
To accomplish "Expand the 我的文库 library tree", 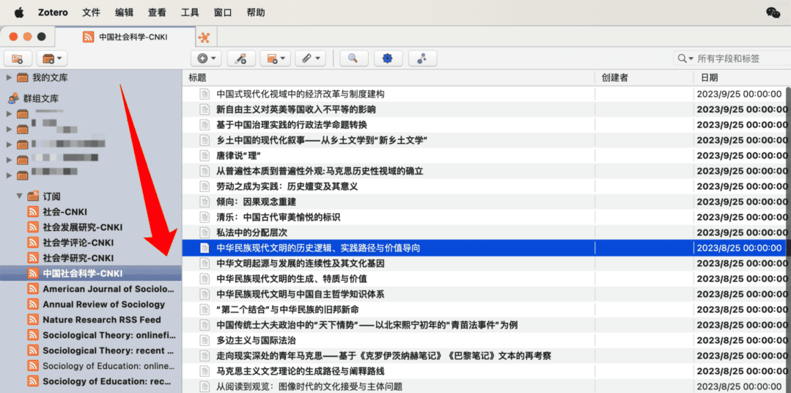I will click(x=9, y=78).
